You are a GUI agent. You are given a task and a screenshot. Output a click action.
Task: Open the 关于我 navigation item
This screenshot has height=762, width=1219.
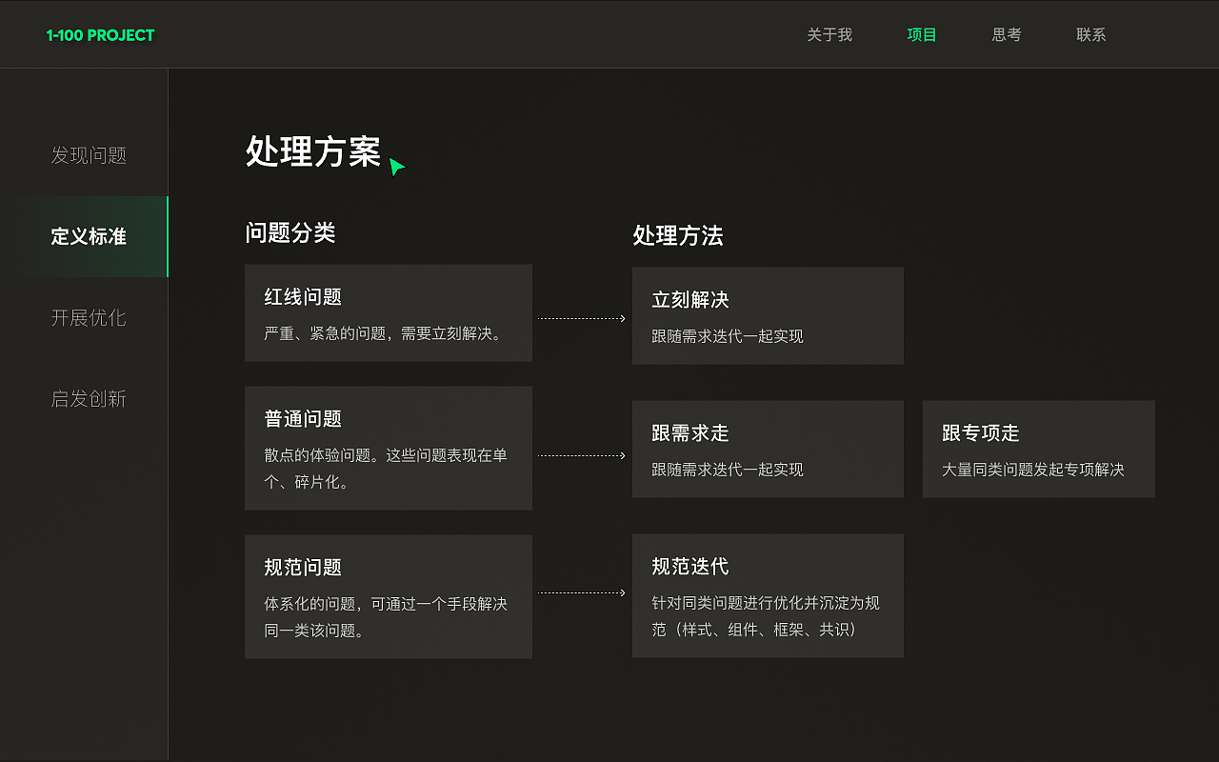828,34
